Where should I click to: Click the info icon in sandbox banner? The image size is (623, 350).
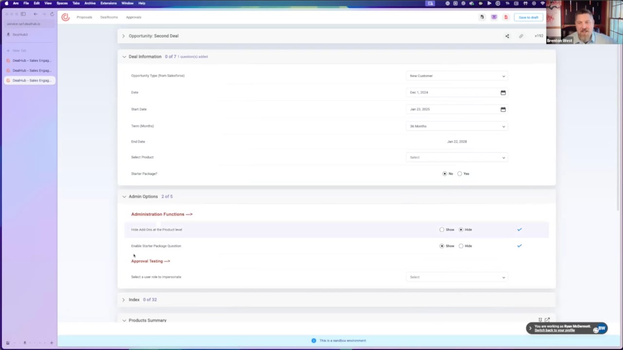tap(313, 341)
